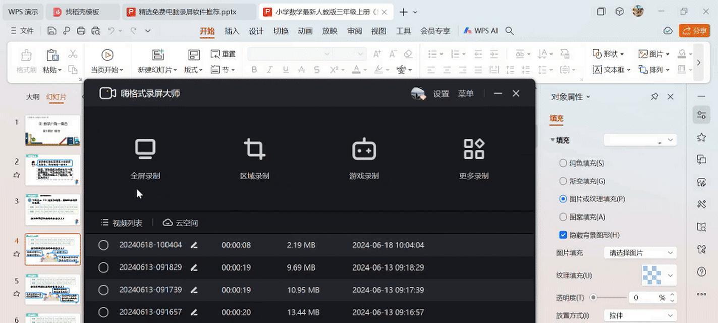The width and height of the screenshot is (718, 323).
Task: Toggle 隐藏背景图形(H) checkbox
Action: pos(589,235)
